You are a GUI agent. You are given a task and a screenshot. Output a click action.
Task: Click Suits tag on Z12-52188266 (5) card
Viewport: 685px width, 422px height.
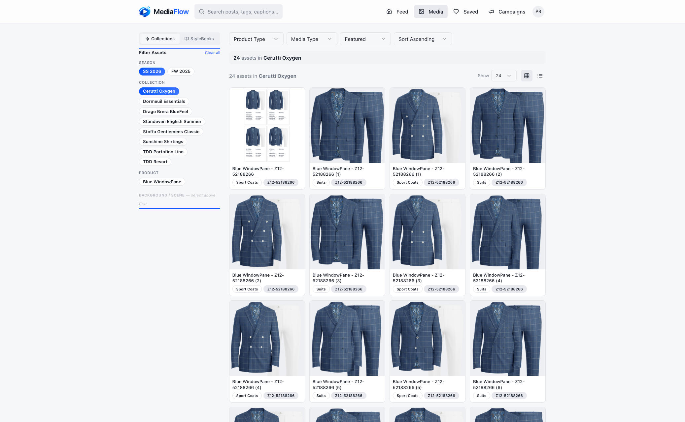click(321, 396)
